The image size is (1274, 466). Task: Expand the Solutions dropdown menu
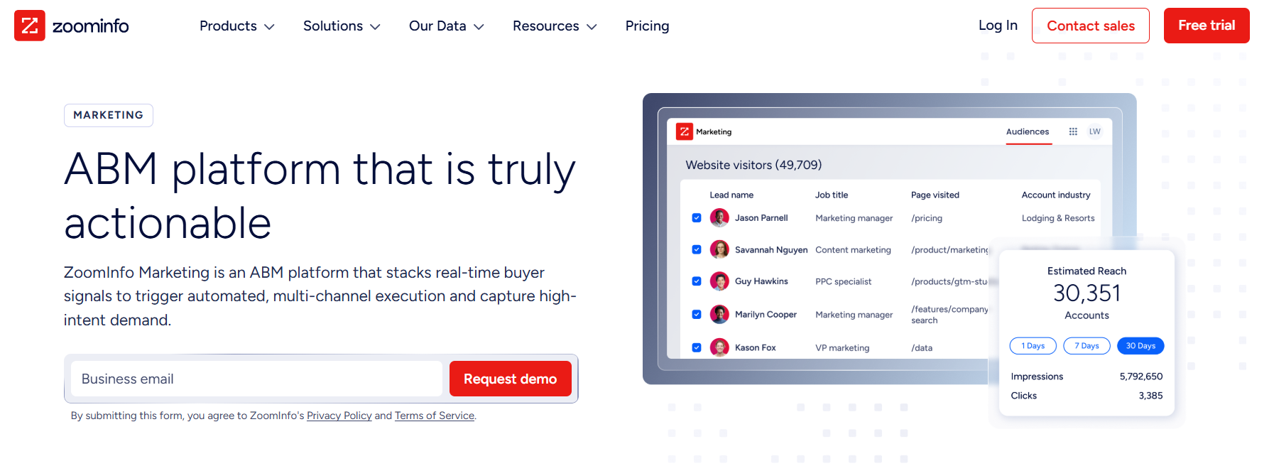pos(342,26)
